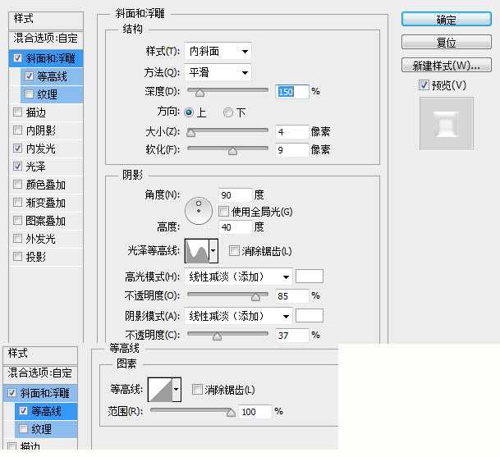Viewport: 500px width, 457px height.
Task: Click the 不透明度(O) slider handle
Action: tap(255, 297)
